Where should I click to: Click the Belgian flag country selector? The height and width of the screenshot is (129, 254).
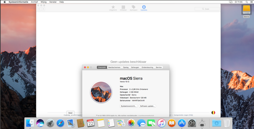(x=213, y=112)
